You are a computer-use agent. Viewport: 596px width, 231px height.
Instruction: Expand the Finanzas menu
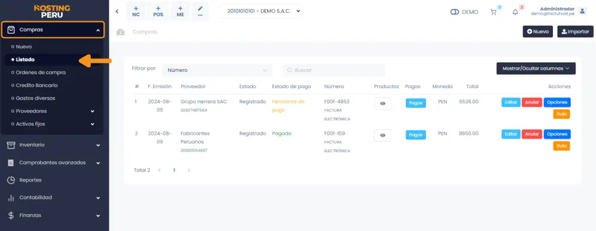(x=98, y=216)
